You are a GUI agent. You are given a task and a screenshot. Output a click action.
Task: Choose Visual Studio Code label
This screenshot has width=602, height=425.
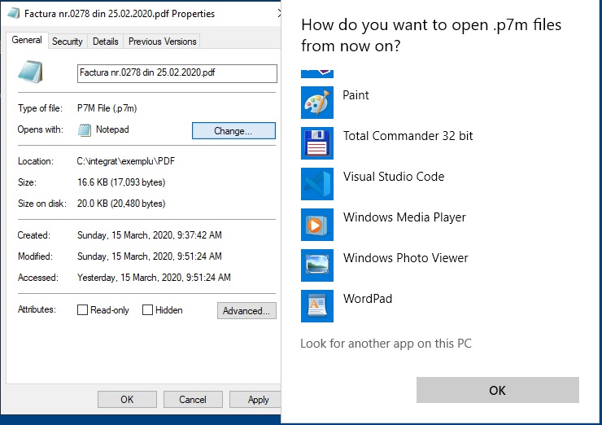click(x=394, y=177)
